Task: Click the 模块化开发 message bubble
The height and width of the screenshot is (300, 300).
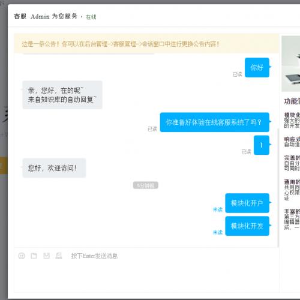Action: tap(247, 226)
